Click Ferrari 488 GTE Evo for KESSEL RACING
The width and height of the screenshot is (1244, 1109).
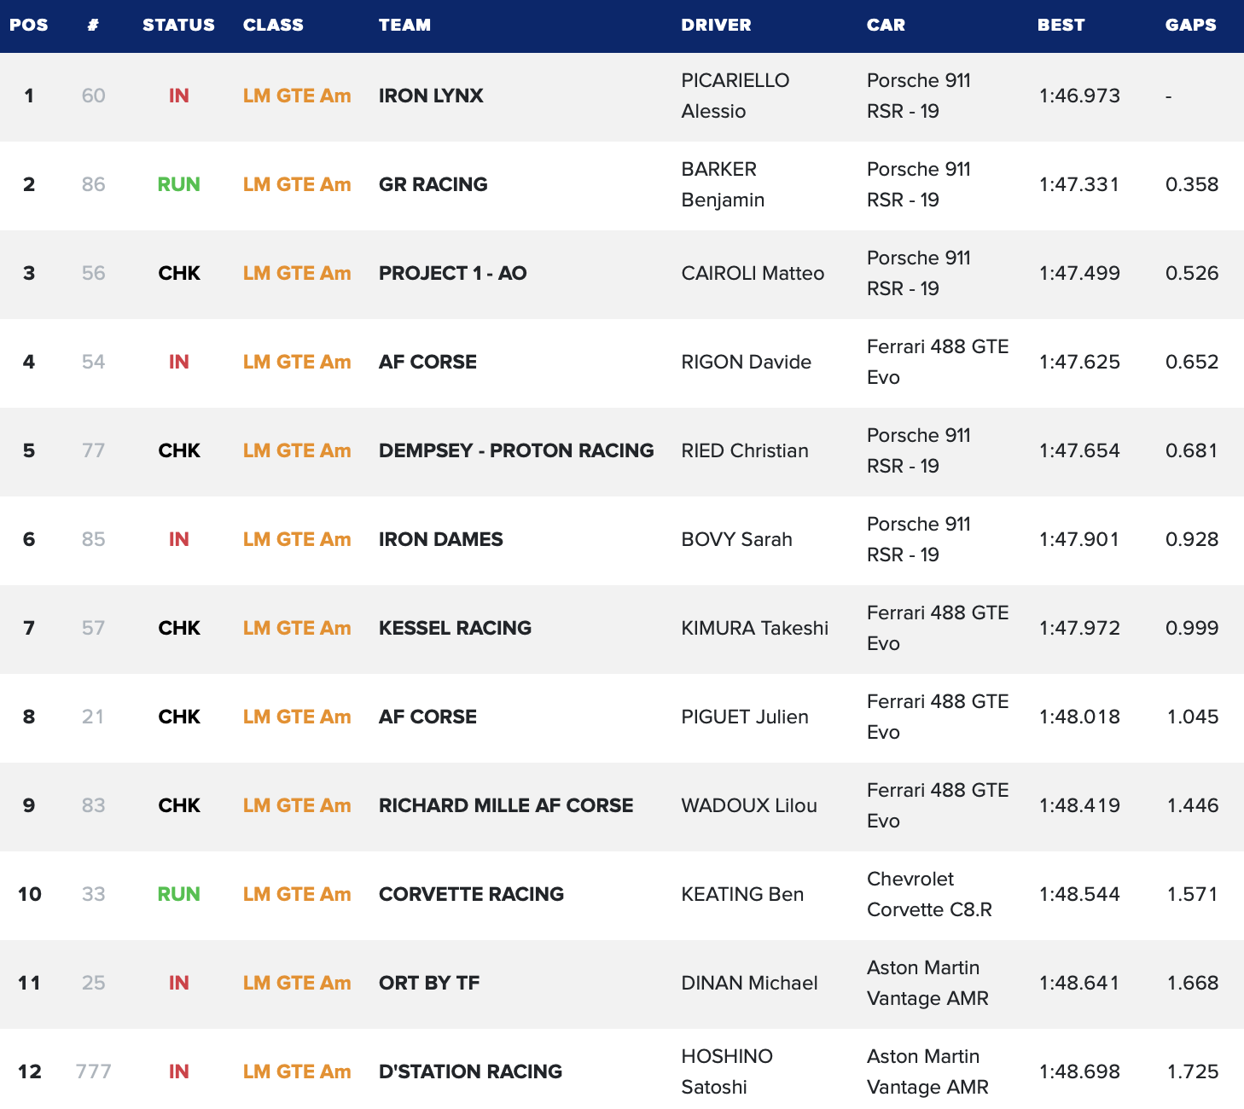click(x=938, y=628)
